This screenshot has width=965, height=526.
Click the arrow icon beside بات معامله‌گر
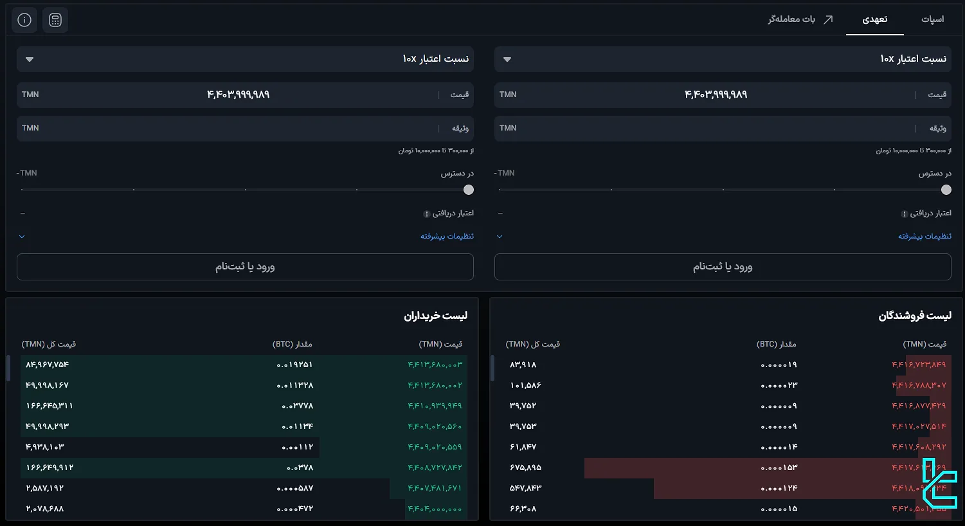[829, 19]
